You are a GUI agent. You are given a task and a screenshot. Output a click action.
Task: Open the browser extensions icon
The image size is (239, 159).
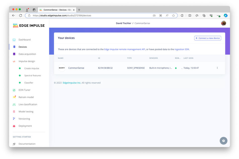coord(182,16)
